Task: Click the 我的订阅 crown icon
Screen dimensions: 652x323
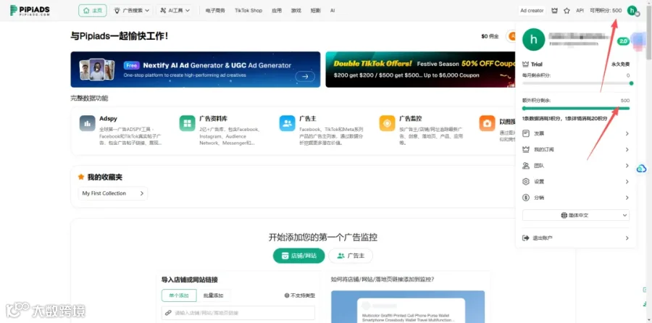Action: 526,149
